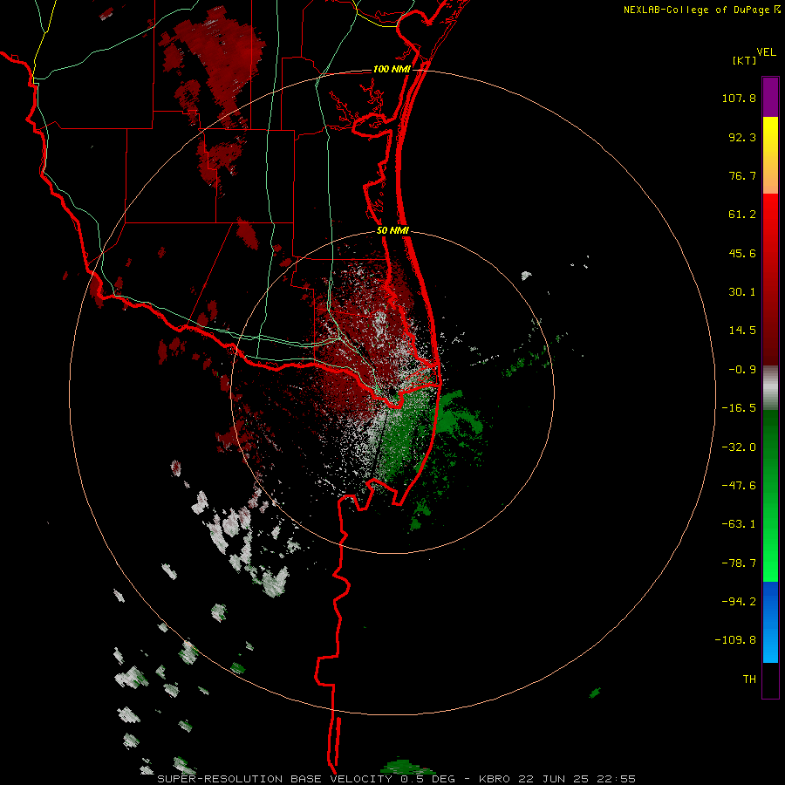Click the 50 NMI range ring label
785x785 pixels.
tap(393, 231)
